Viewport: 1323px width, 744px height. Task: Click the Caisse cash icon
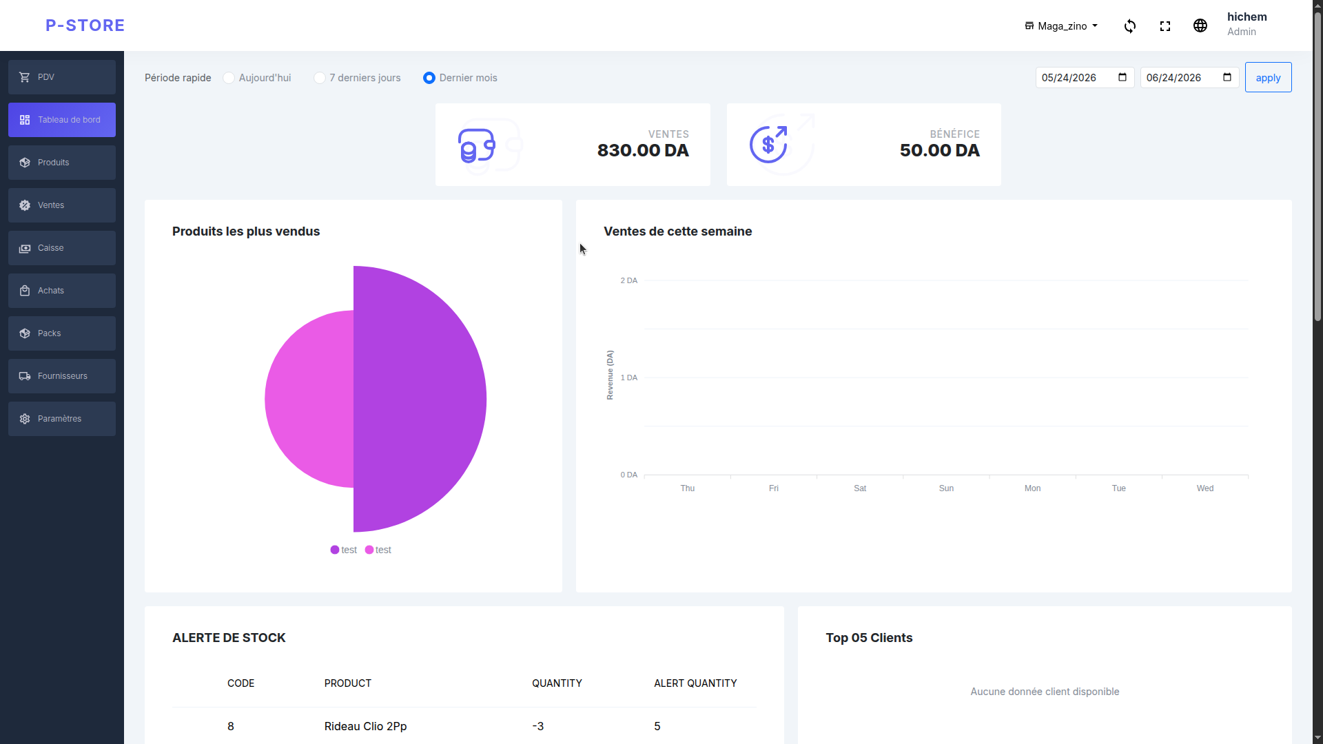pos(25,248)
